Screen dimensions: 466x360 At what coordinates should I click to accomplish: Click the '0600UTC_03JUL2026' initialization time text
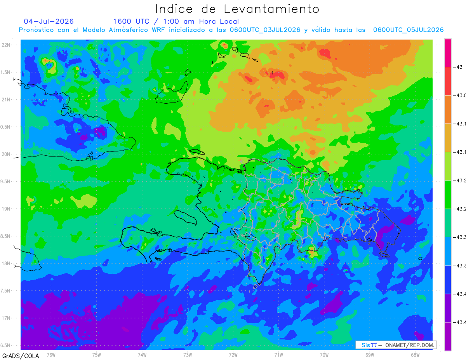pos(265,30)
